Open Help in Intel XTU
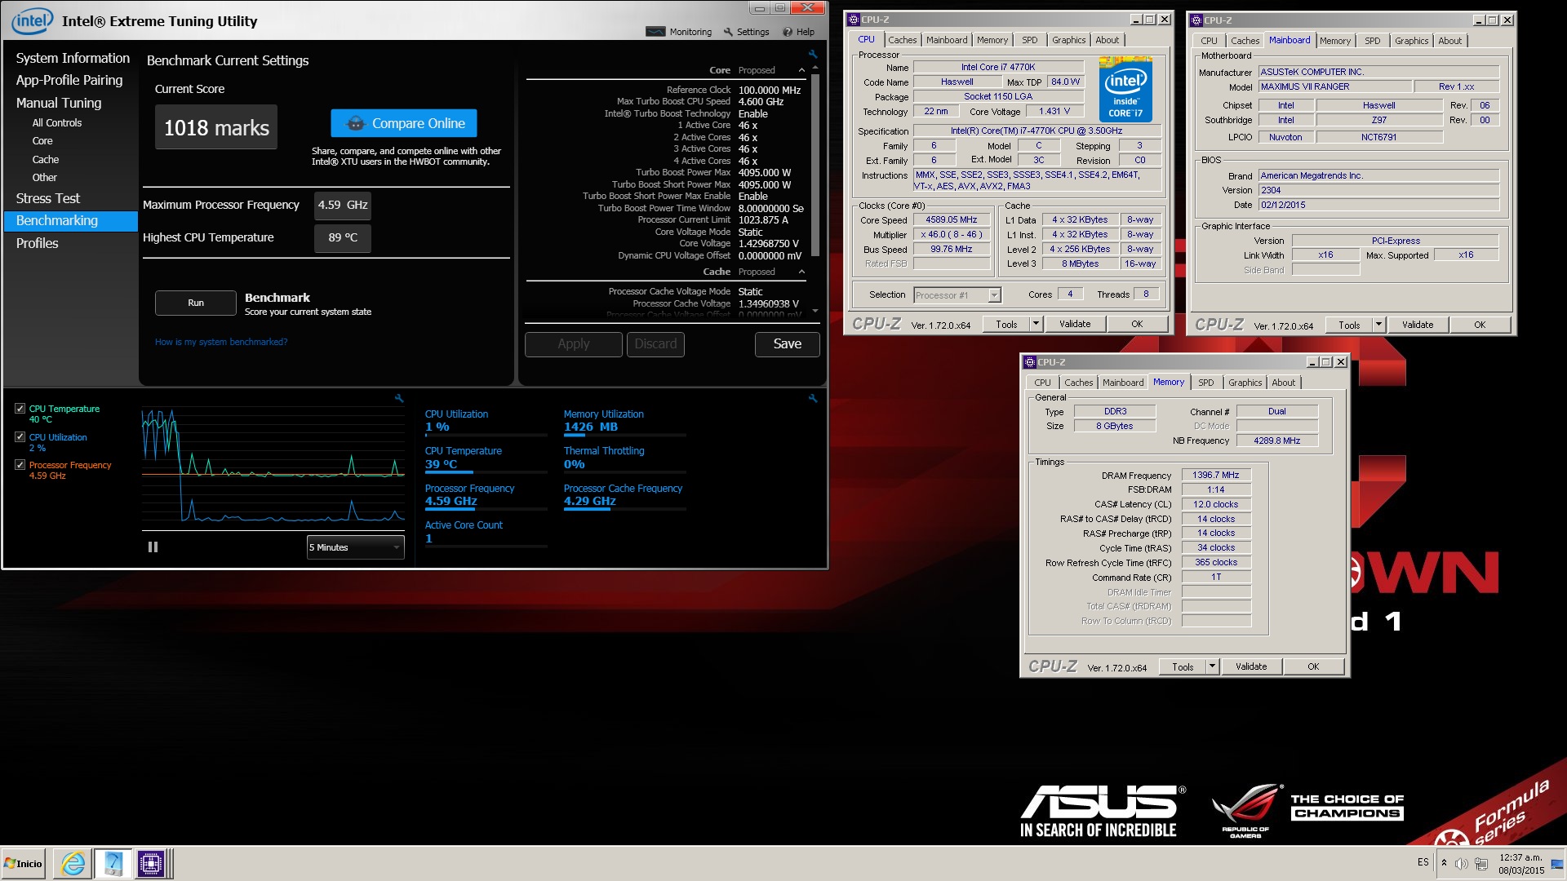This screenshot has height=881, width=1567. (x=798, y=32)
